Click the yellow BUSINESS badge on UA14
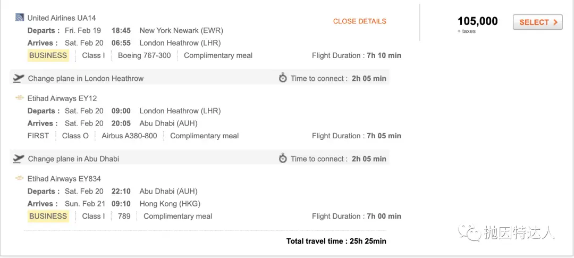Screen dimensions: 574x258 pyautogui.click(x=48, y=55)
